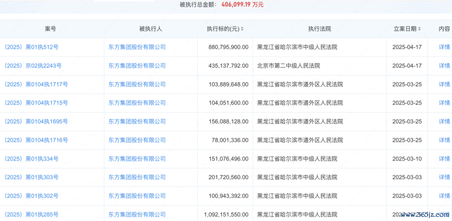
Task: Open case (2025)黑01执302号
Action: [31, 196]
